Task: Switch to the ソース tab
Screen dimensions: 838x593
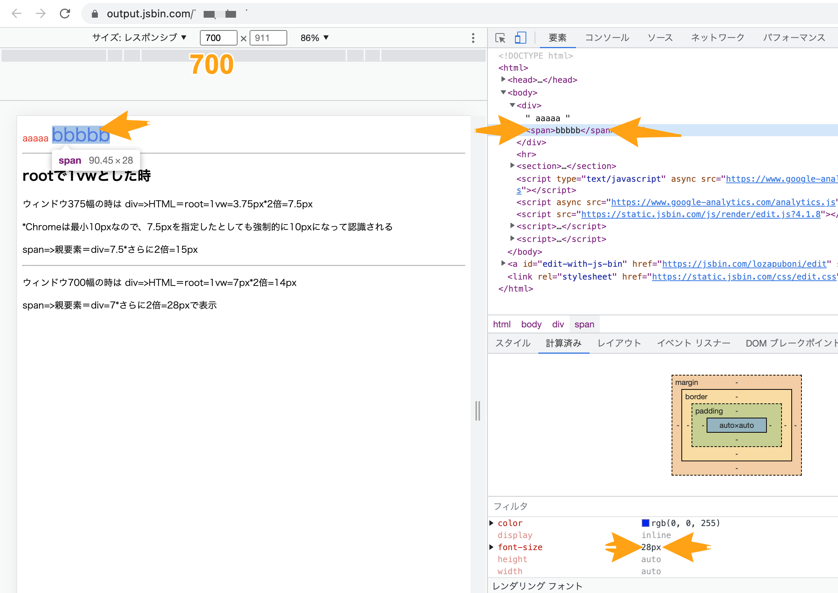Action: [x=660, y=38]
